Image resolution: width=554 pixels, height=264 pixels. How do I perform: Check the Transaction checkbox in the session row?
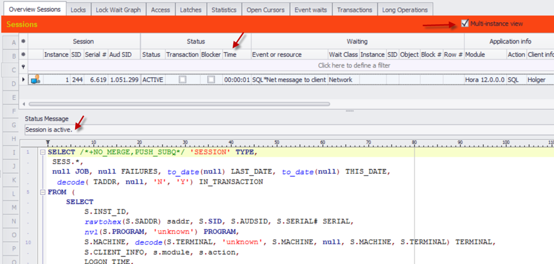click(182, 79)
